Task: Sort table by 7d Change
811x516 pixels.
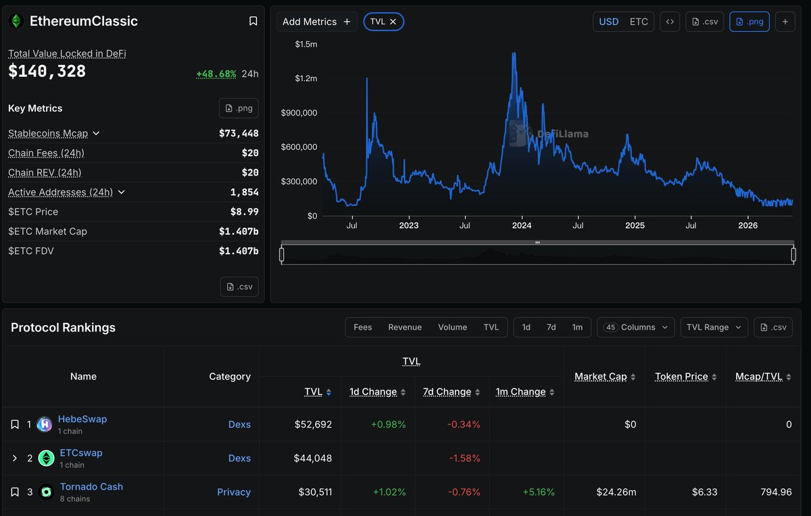Action: pyautogui.click(x=452, y=392)
